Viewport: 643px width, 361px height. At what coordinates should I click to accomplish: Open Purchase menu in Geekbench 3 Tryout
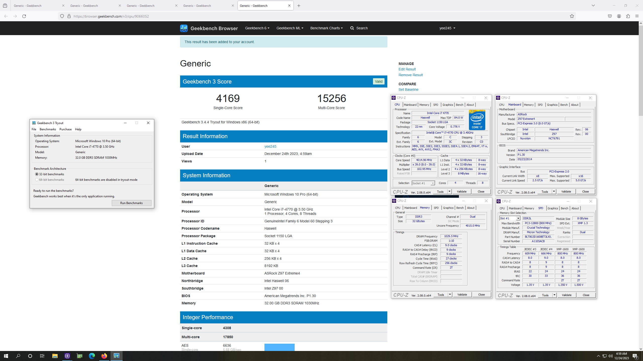66,129
